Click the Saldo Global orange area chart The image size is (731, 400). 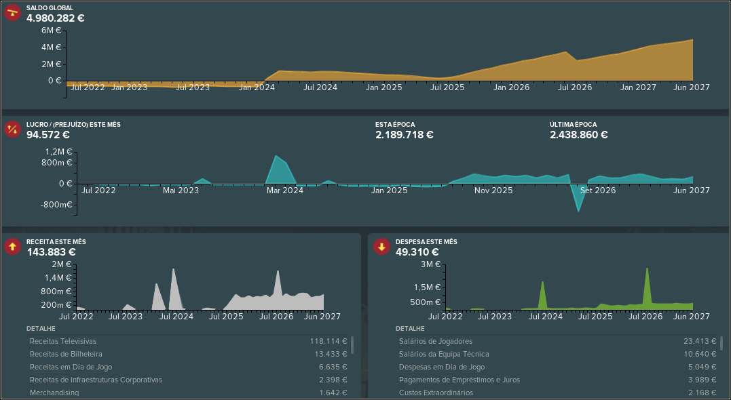pos(379,62)
